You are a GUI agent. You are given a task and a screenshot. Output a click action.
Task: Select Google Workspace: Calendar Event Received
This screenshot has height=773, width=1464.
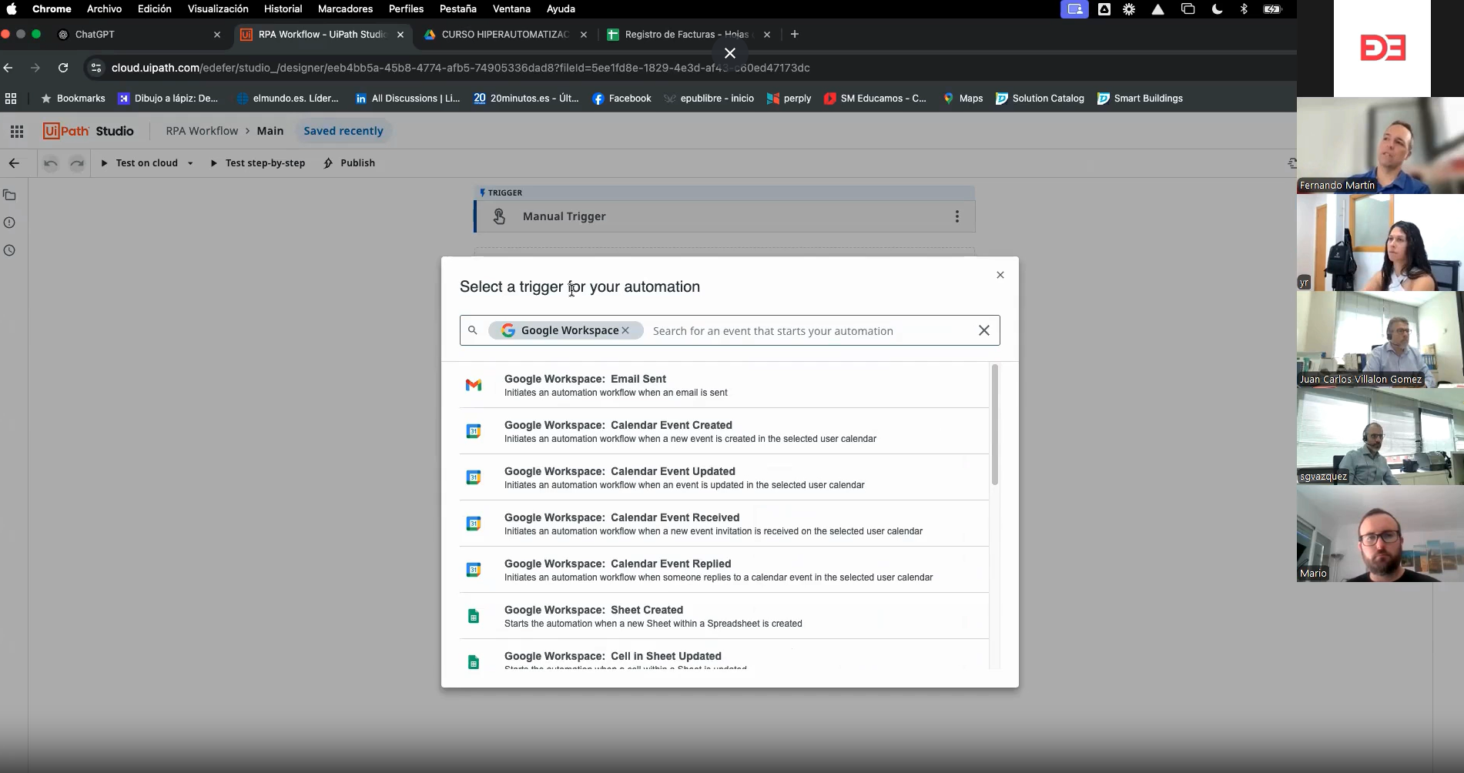click(724, 524)
